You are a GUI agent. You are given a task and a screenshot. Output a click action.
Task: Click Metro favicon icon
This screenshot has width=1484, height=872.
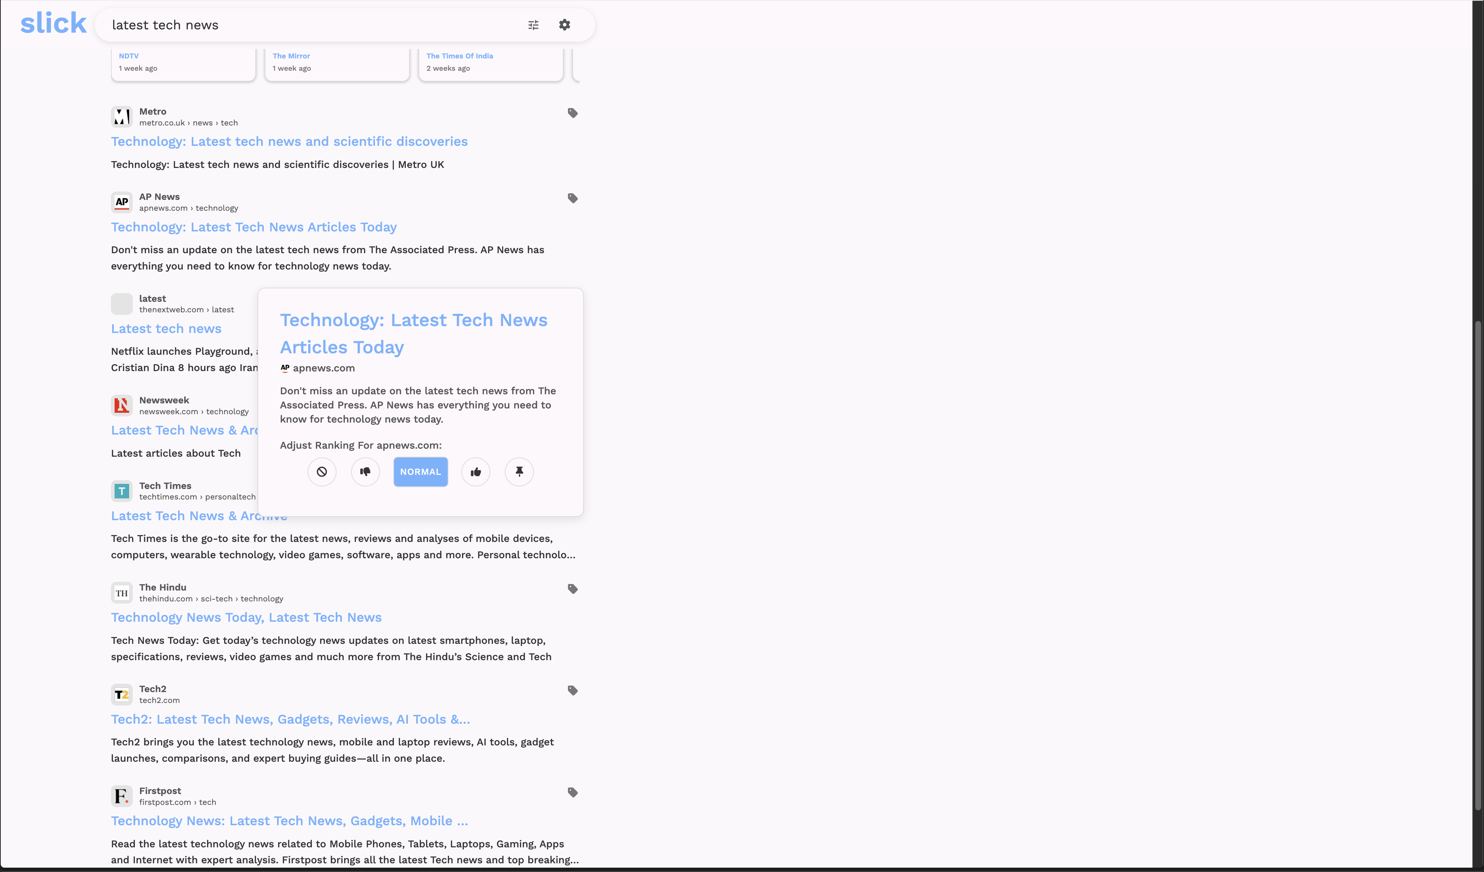pos(122,117)
